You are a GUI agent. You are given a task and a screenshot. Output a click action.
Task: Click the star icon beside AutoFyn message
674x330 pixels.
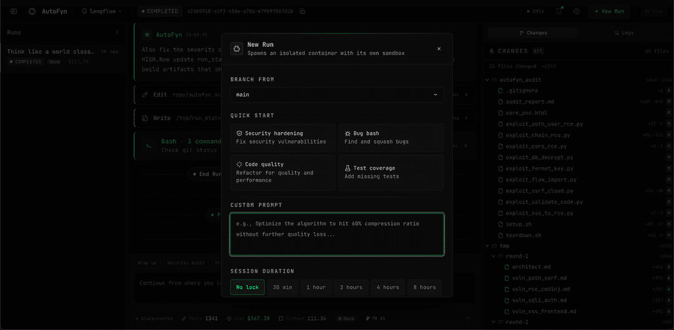coord(147,34)
